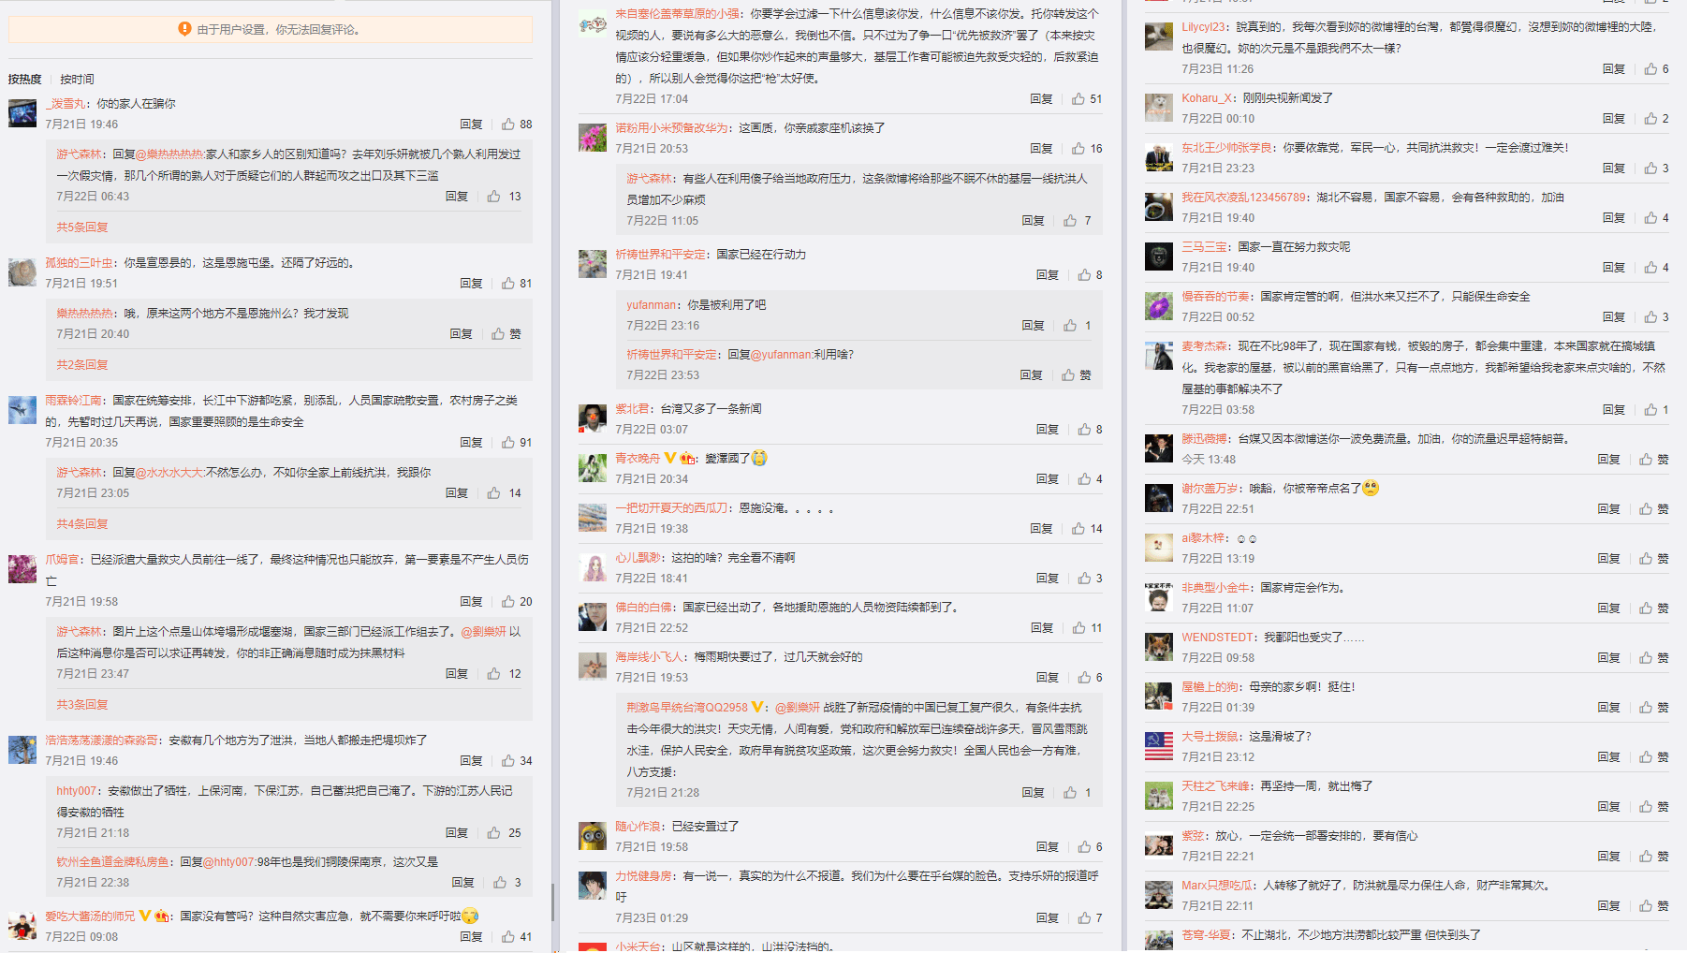Open avatar of 非典型小金牛
This screenshot has height=953, width=1687.
(x=1159, y=596)
